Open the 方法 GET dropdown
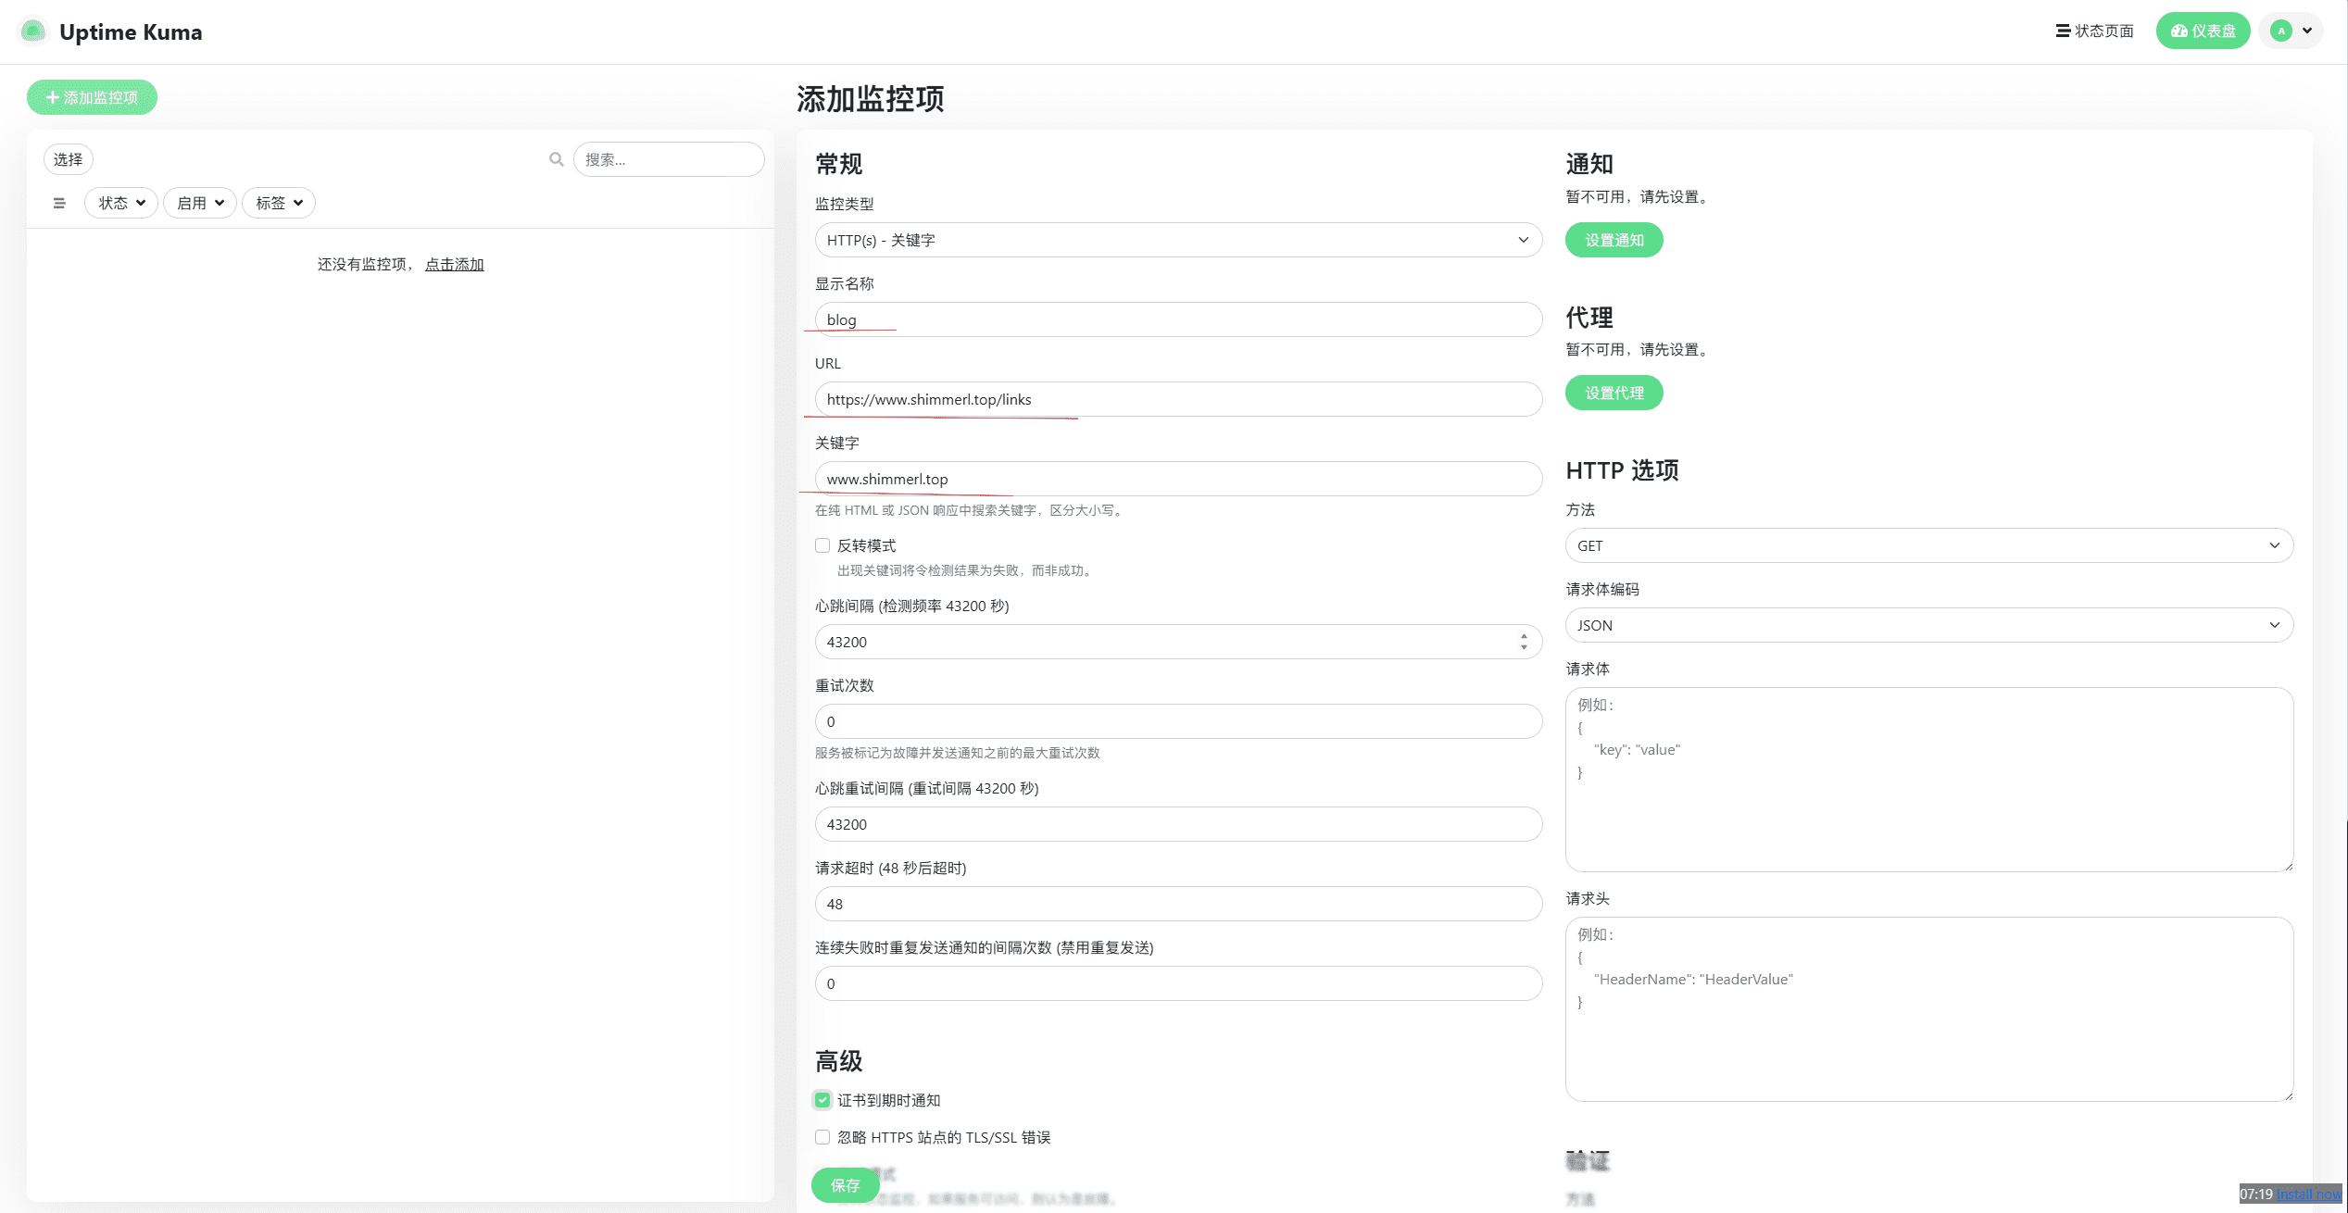Image resolution: width=2348 pixels, height=1213 pixels. (1928, 545)
